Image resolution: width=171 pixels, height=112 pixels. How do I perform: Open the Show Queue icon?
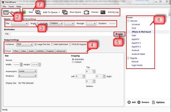pyautogui.click(x=65, y=12)
